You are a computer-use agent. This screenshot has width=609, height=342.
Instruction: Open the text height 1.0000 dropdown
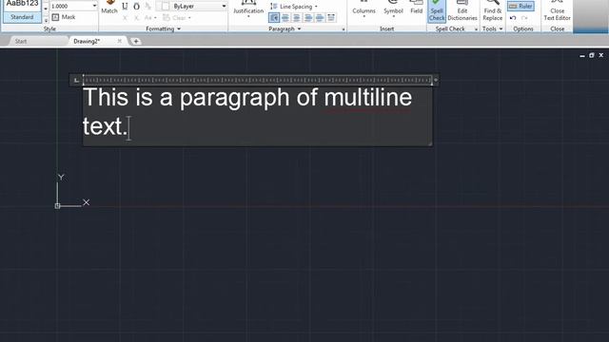pos(94,7)
